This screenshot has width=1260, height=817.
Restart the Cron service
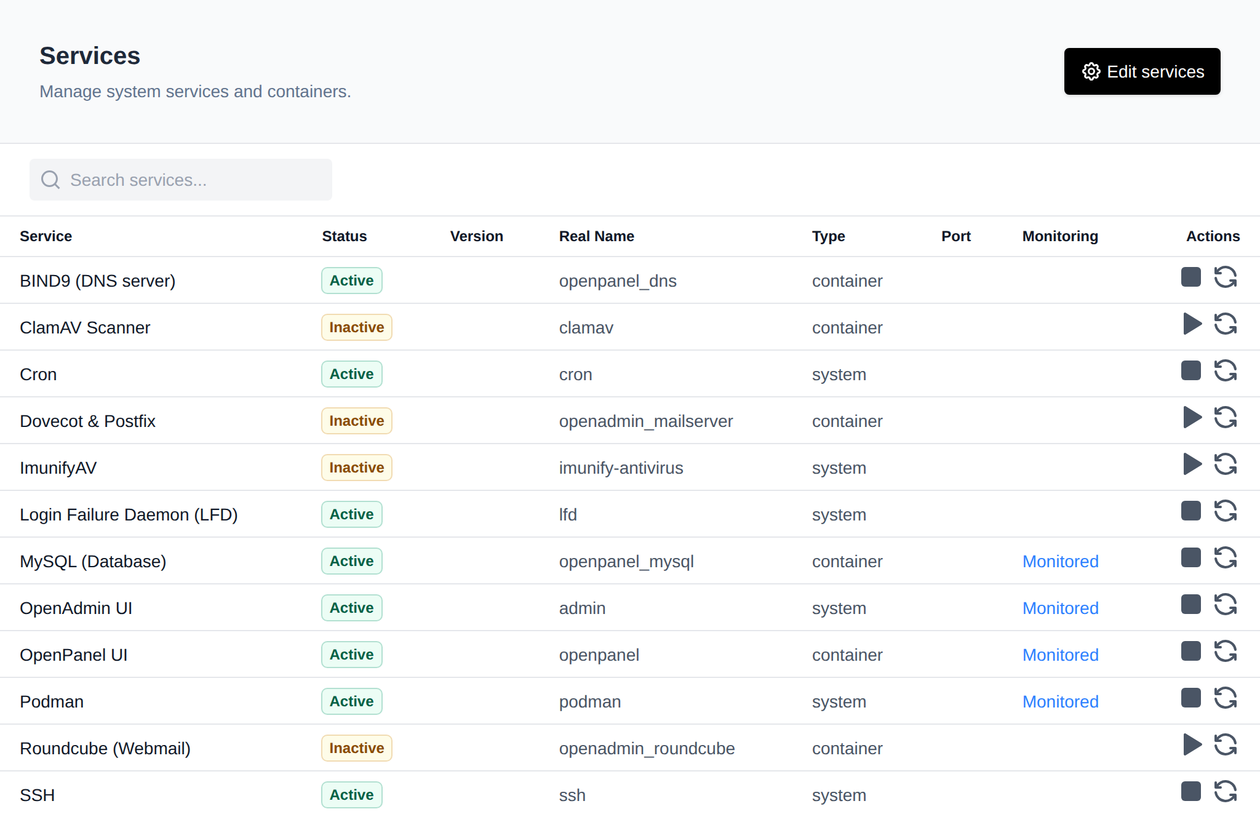1226,371
